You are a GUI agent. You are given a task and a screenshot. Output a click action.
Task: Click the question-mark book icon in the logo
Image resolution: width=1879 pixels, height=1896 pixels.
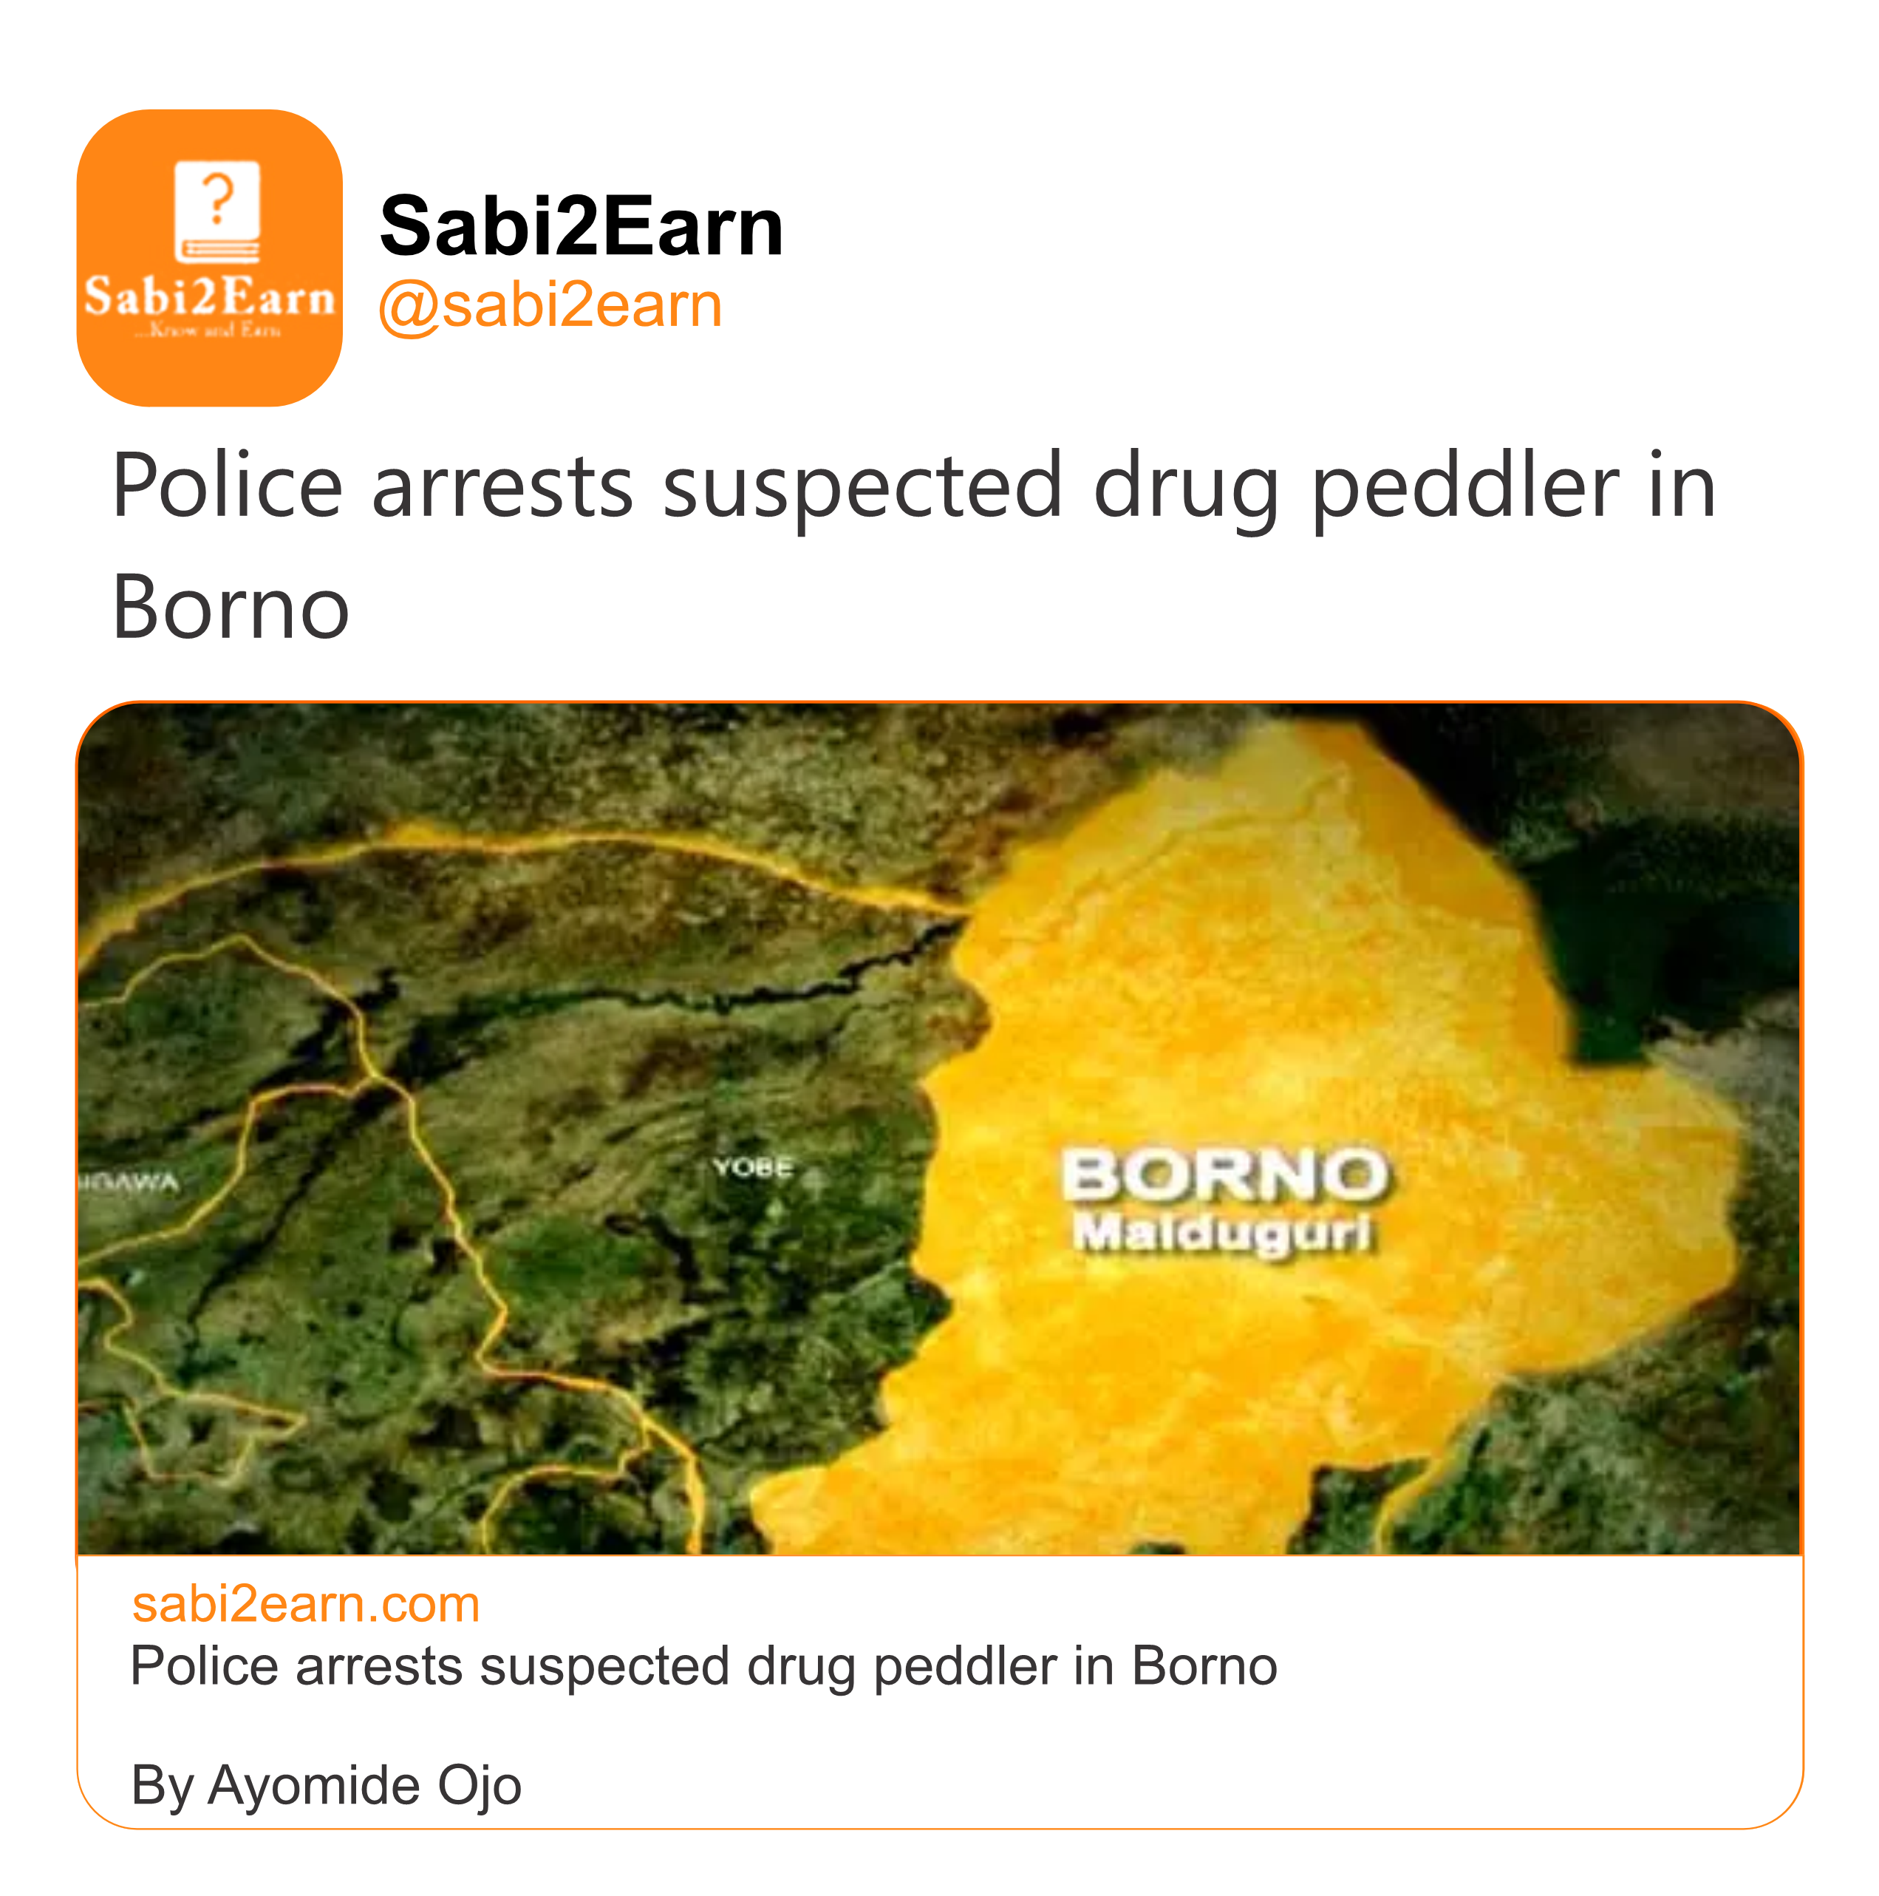click(x=216, y=211)
